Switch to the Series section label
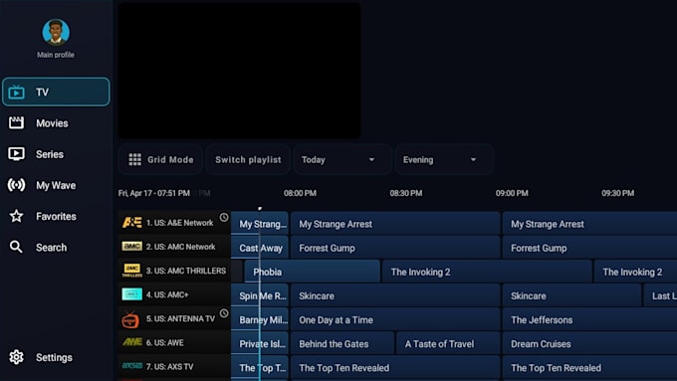The height and width of the screenshot is (381, 677). (50, 154)
